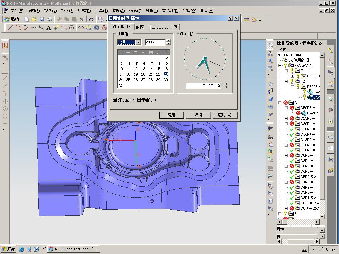
Task: Switch to the 时区 tab
Action: (x=140, y=27)
